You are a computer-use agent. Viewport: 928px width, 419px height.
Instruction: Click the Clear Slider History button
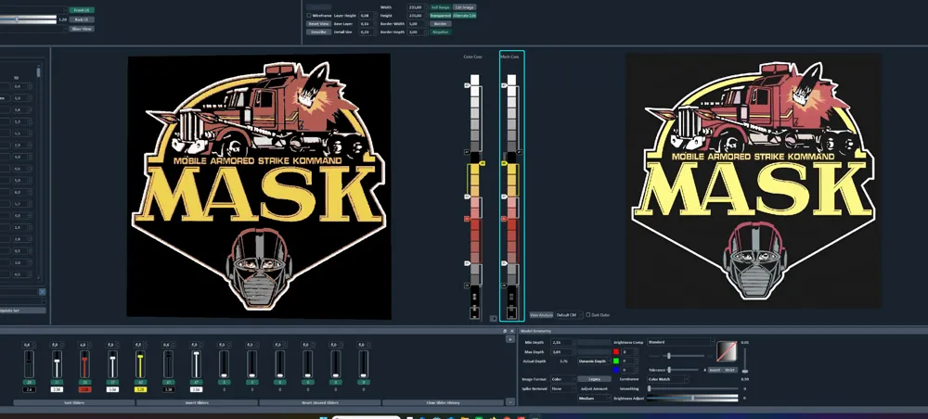[444, 402]
